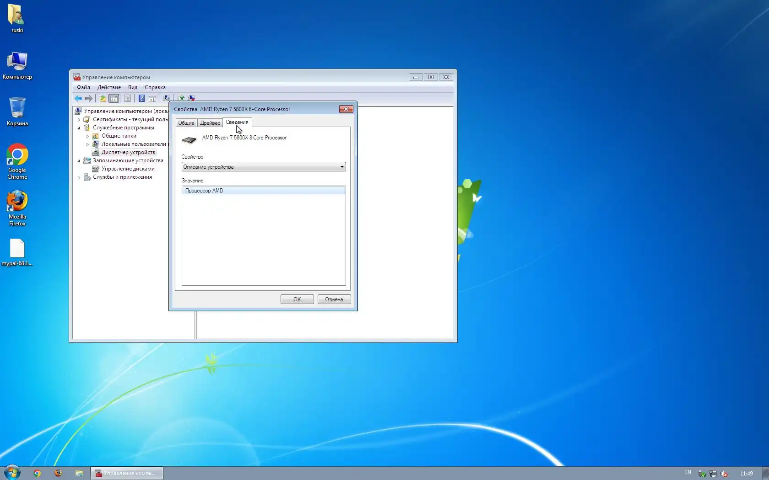Select the Mozilla Firefox desktop shortcut
Image resolution: width=769 pixels, height=480 pixels.
point(17,208)
